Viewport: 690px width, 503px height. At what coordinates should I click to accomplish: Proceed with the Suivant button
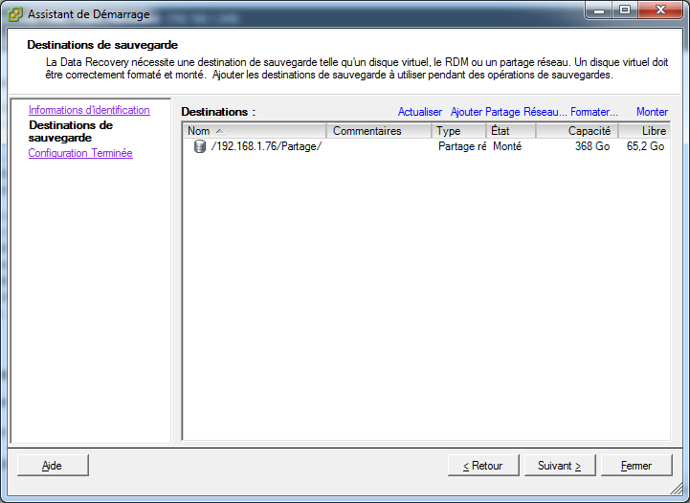[x=560, y=465]
